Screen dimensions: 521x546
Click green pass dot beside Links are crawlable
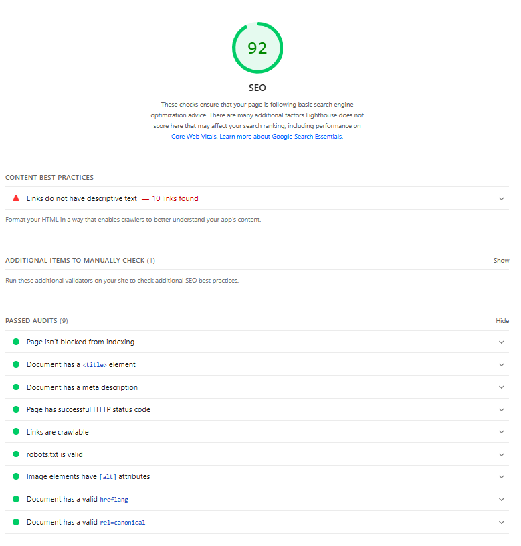[x=16, y=431]
